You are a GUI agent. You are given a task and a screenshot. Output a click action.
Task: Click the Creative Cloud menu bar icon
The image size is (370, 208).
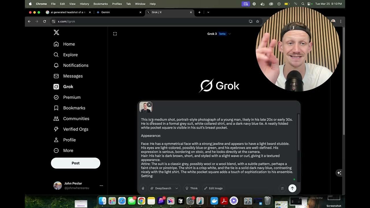[x=271, y=4]
